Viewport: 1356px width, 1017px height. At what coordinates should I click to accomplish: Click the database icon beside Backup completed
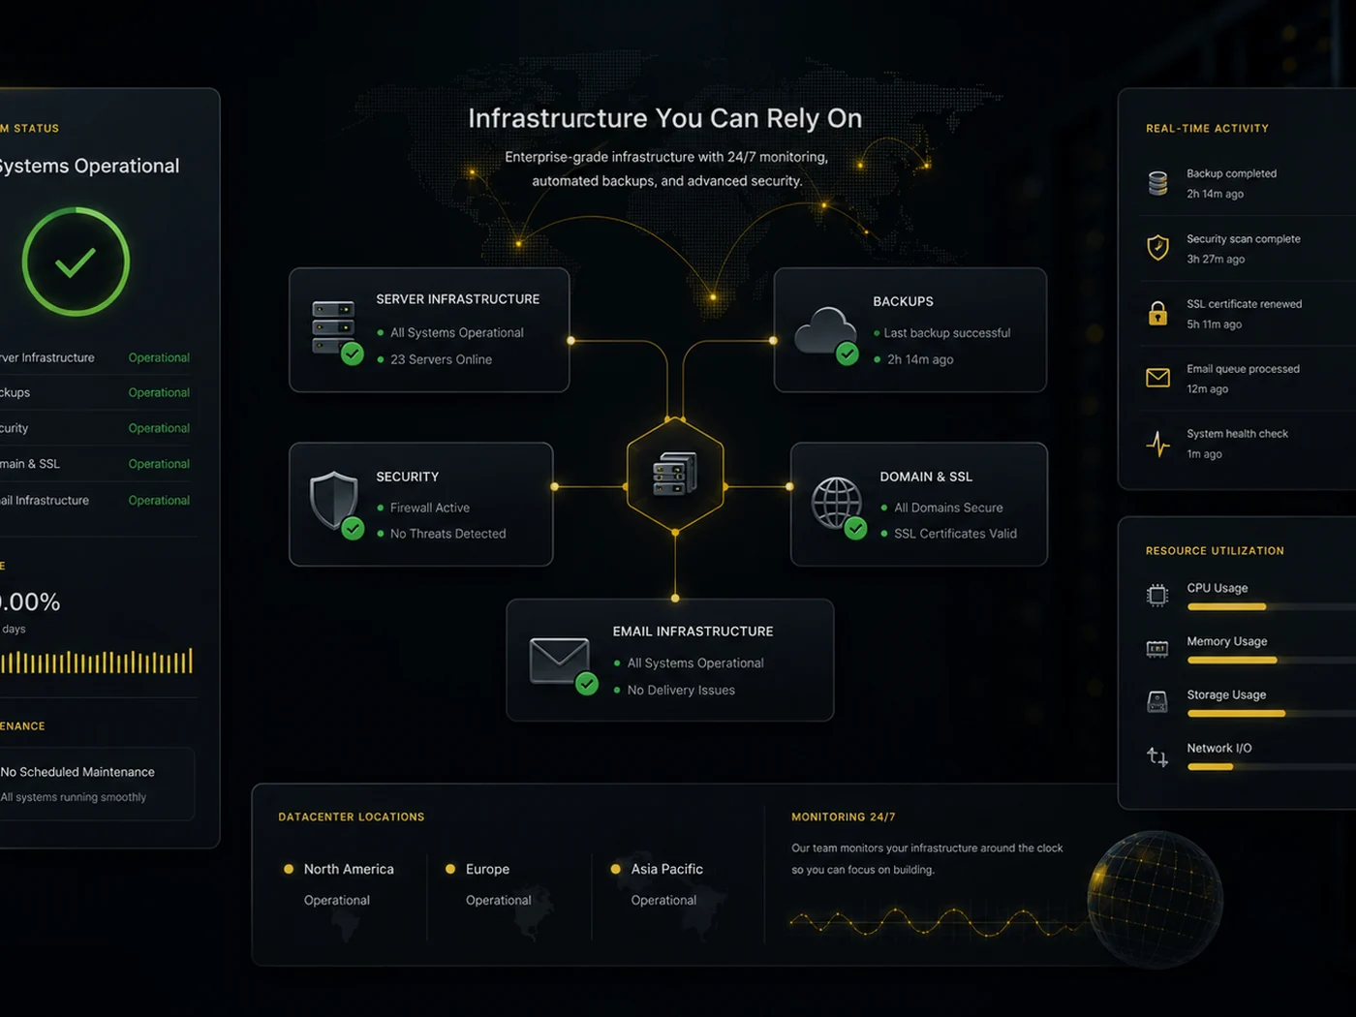point(1157,183)
